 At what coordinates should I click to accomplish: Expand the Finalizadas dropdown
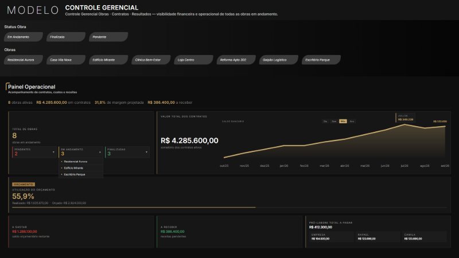tap(127, 152)
